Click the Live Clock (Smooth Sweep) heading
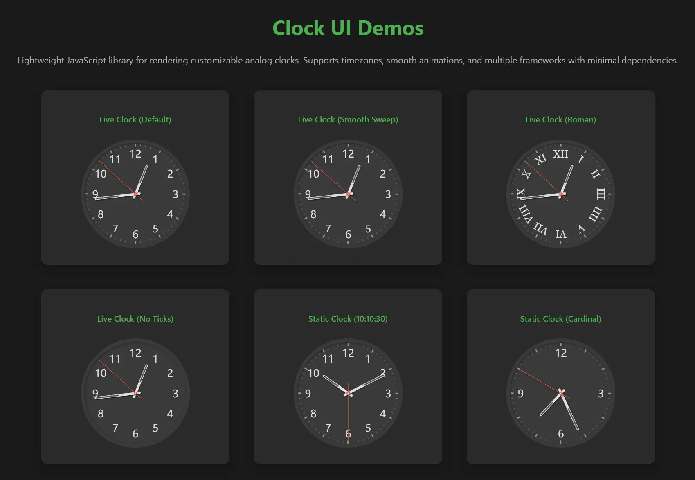The image size is (695, 480). pyautogui.click(x=348, y=119)
